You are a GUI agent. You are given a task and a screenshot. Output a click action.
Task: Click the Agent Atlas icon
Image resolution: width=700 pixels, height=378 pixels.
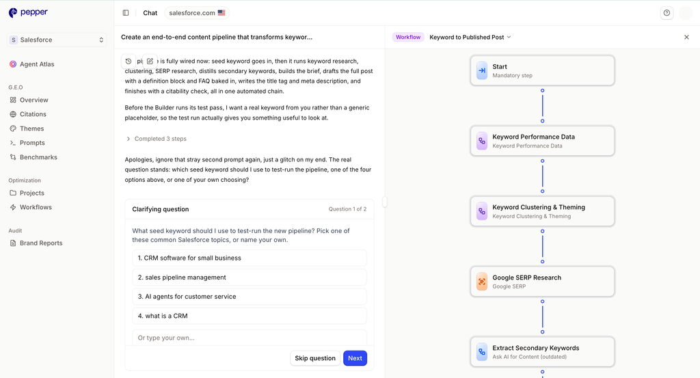pos(13,64)
